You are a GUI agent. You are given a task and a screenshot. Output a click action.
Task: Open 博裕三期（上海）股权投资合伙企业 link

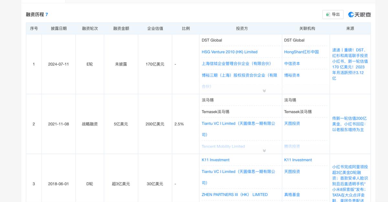point(239,80)
